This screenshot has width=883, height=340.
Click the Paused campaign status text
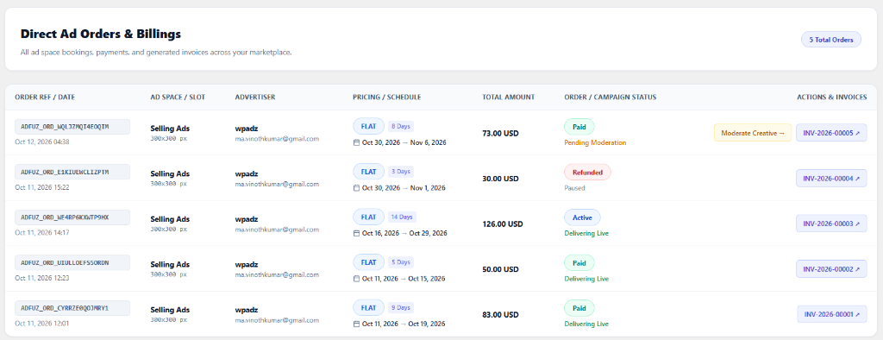574,188
